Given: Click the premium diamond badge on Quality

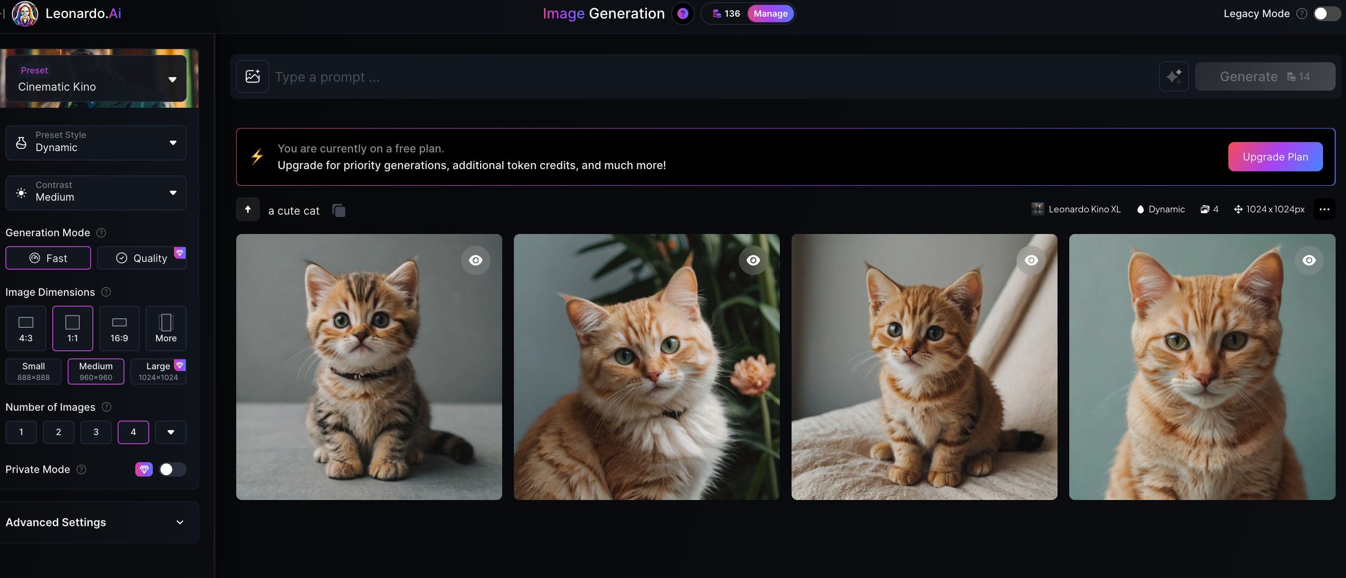Looking at the screenshot, I should (x=180, y=252).
